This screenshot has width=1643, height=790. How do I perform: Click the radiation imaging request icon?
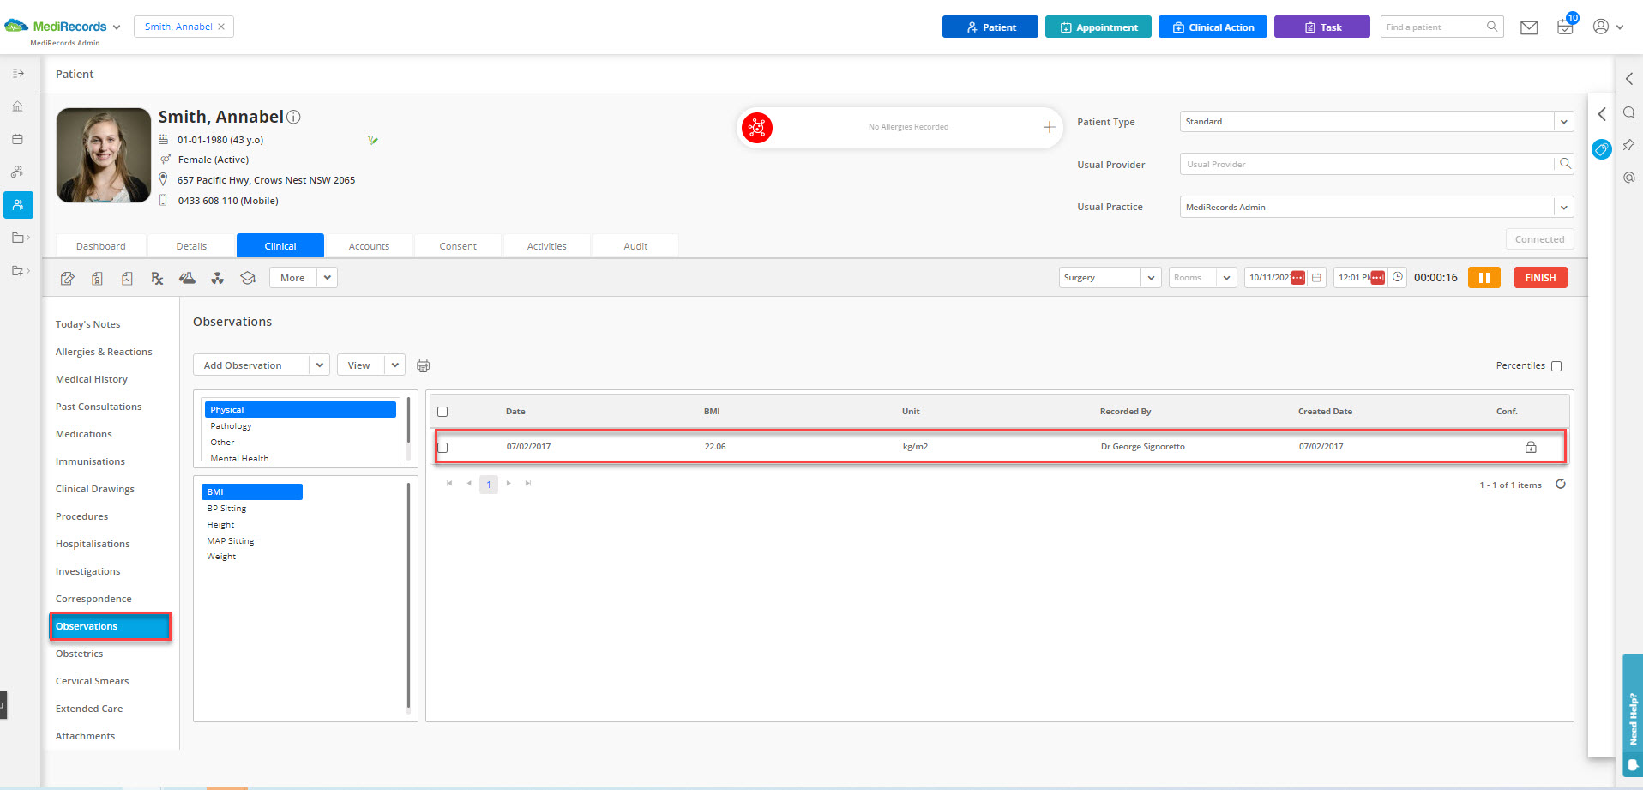tap(218, 278)
